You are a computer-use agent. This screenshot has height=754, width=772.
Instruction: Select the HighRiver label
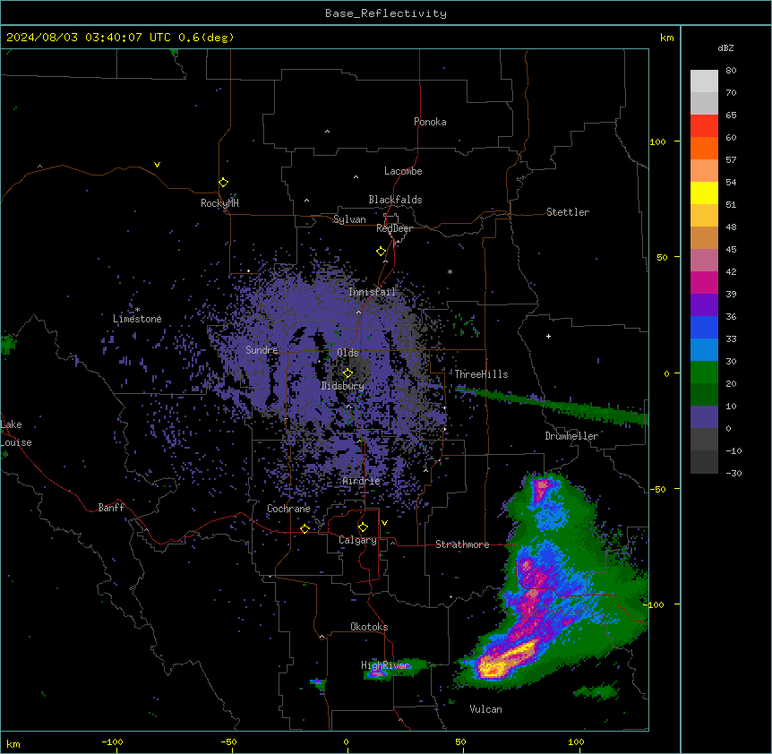[385, 665]
